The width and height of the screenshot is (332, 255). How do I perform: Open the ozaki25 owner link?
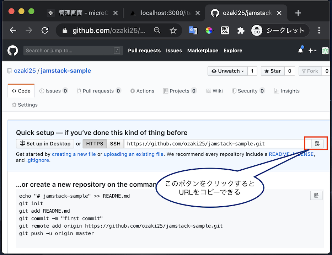point(25,70)
